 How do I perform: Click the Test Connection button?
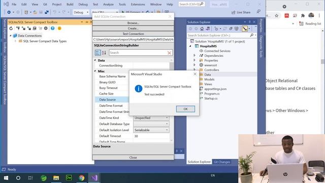133,34
